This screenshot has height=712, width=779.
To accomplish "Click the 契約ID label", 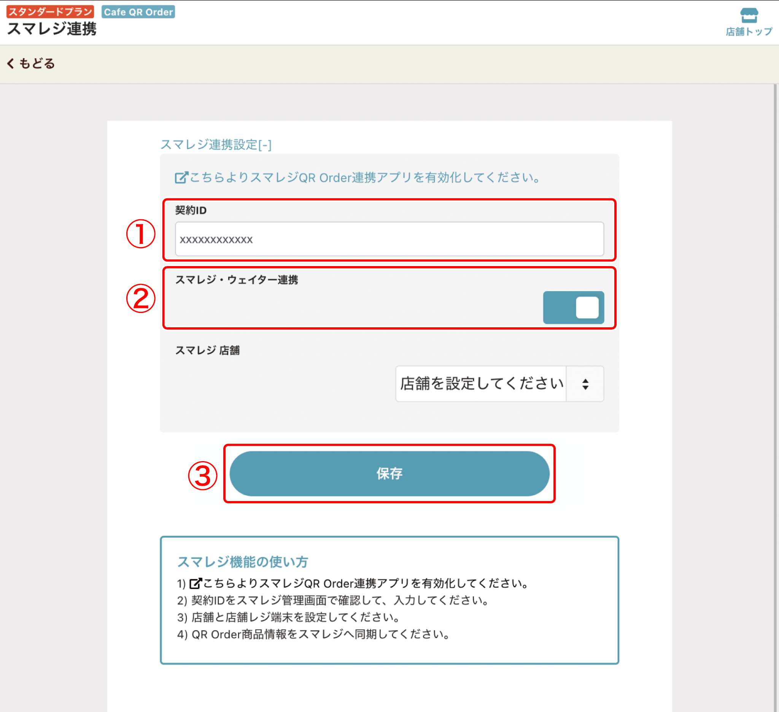I will tap(191, 211).
